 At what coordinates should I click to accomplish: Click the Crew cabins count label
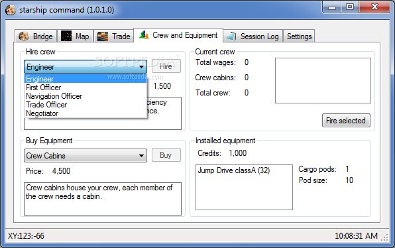click(215, 78)
